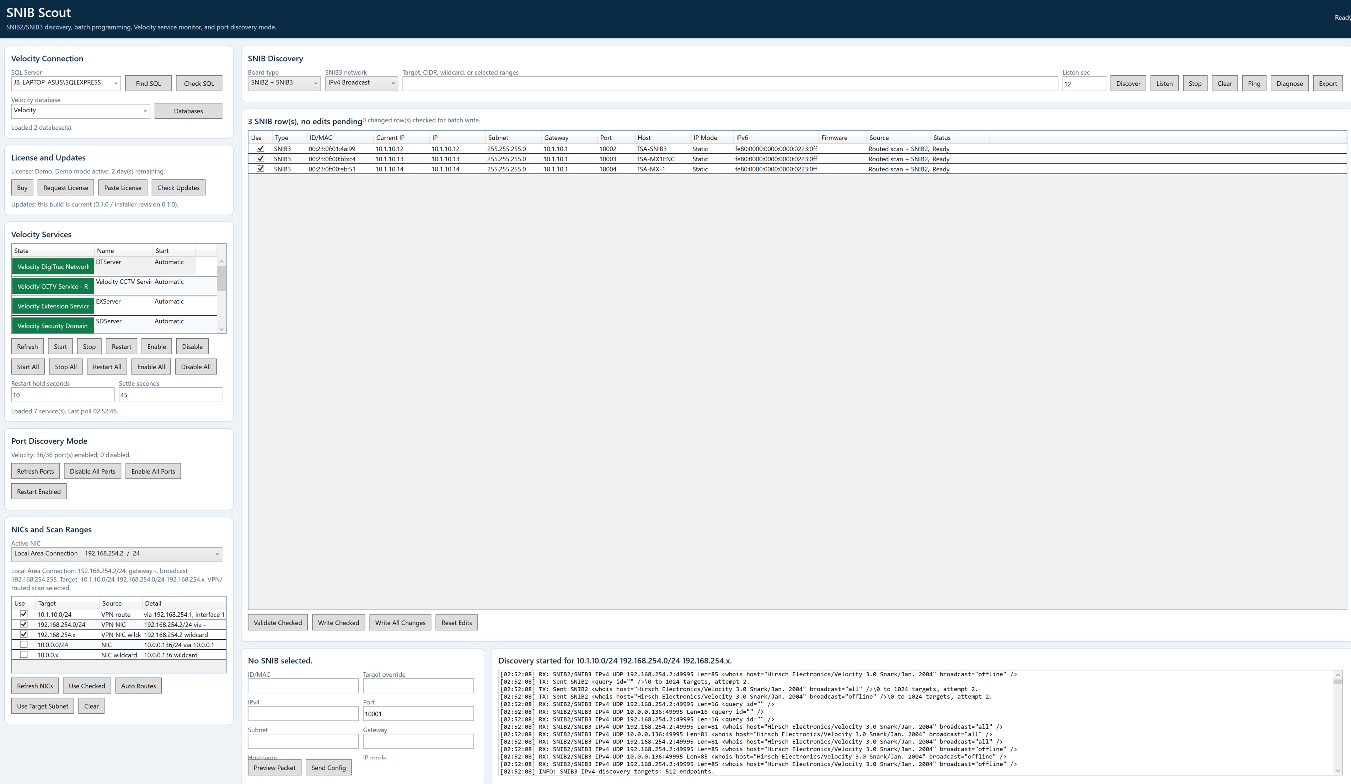The image size is (1351, 784).
Task: Click the Diagnose button
Action: tap(1290, 84)
